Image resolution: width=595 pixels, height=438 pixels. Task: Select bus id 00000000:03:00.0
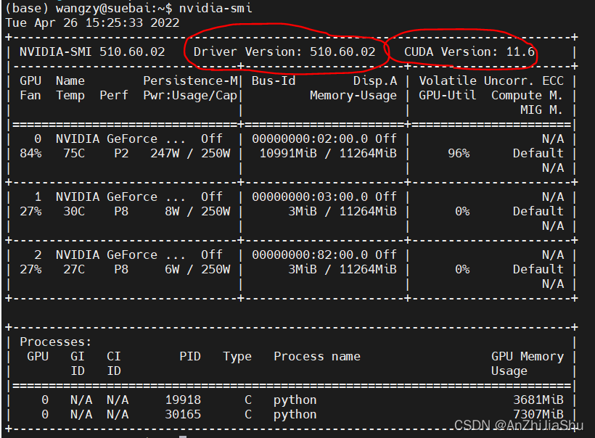click(310, 197)
